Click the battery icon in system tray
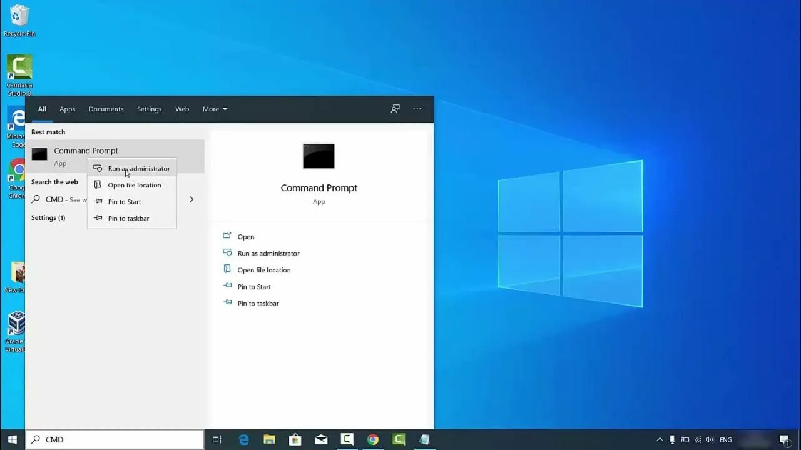Screen dimensions: 801x450 685,440
